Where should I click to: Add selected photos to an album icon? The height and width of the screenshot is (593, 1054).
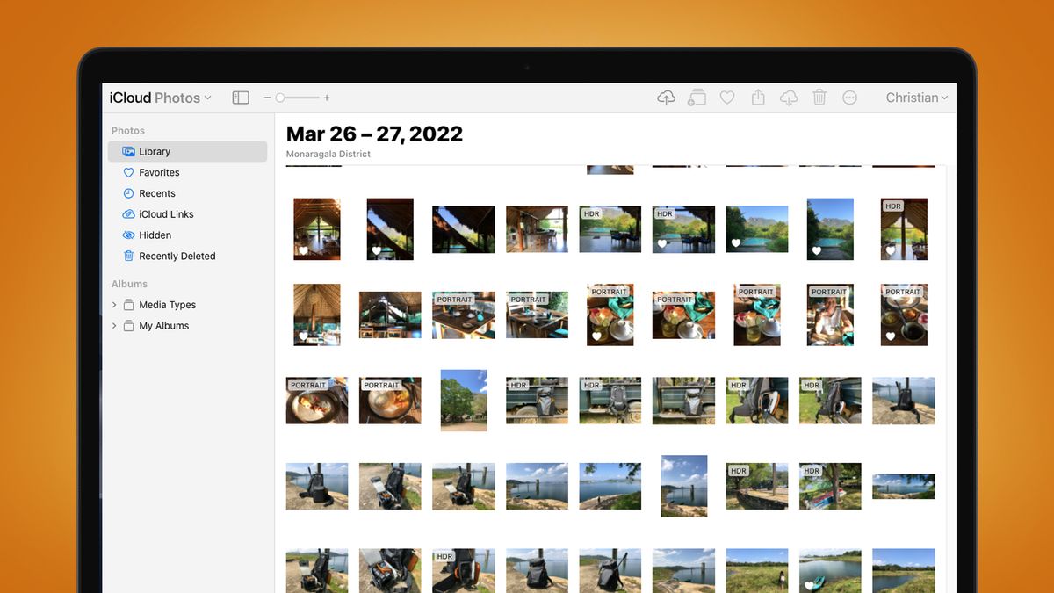697,98
